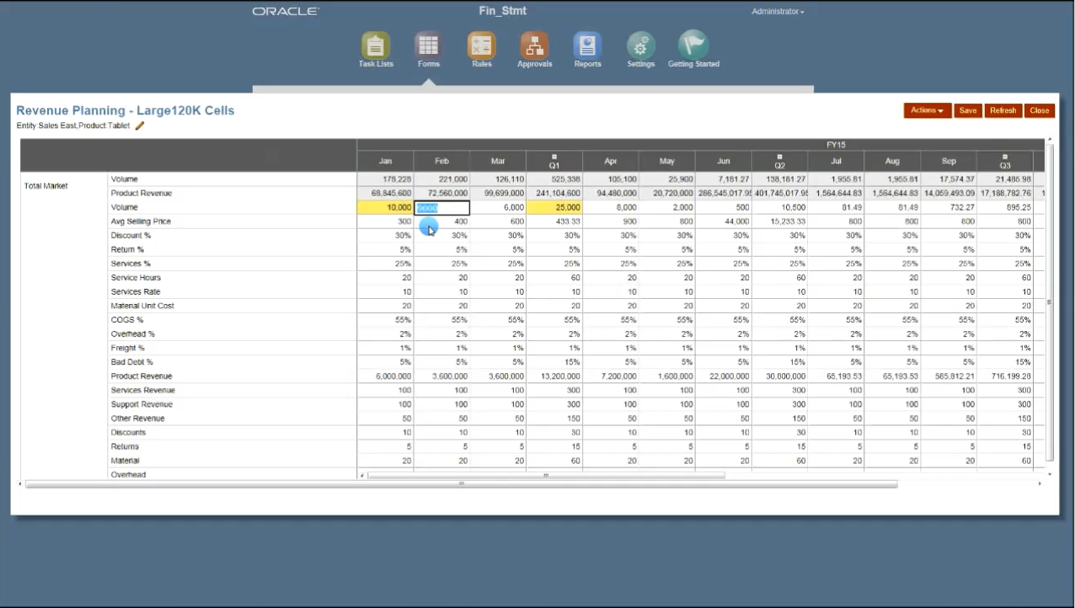1075x608 pixels.
Task: Click the bottom horizontal page scrollbar
Action: (x=462, y=484)
